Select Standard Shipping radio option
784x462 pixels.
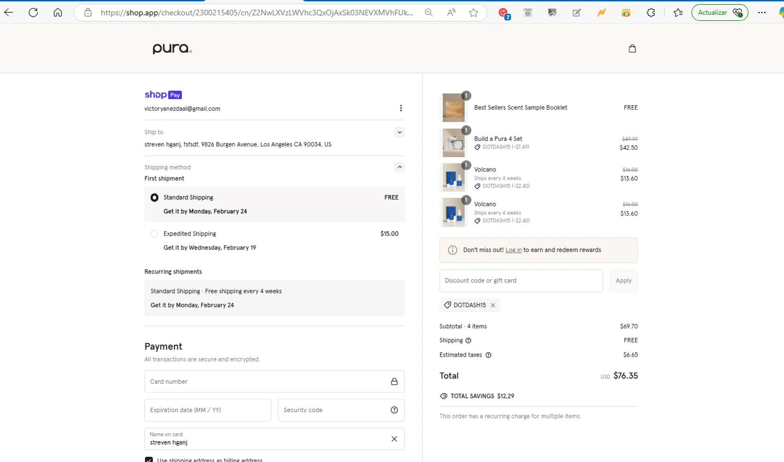pyautogui.click(x=154, y=197)
